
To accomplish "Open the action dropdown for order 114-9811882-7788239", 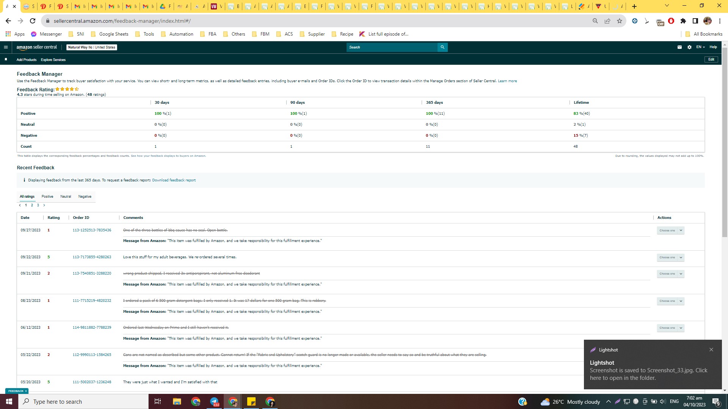I will coord(670,328).
